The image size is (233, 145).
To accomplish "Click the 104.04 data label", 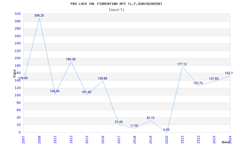I will pos(54,91).
